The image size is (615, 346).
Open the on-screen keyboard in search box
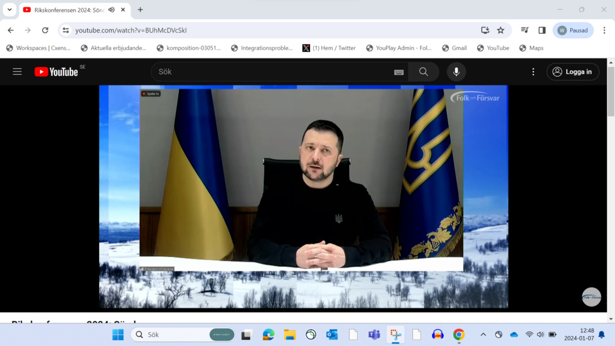click(x=399, y=72)
